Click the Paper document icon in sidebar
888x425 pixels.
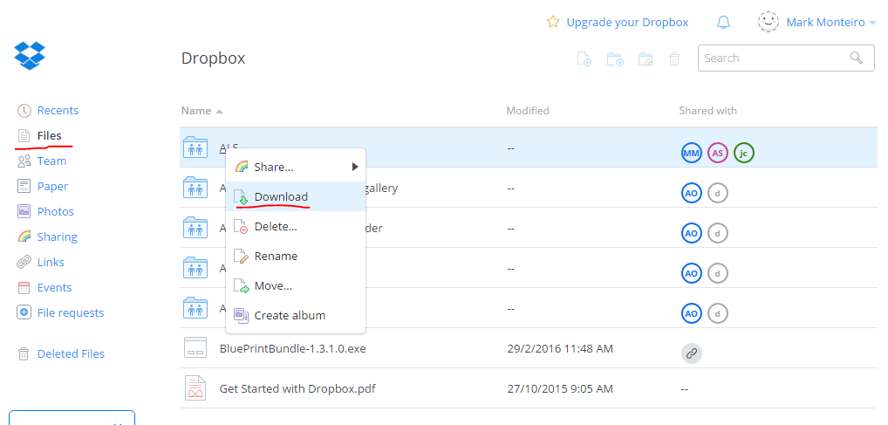[x=24, y=187]
